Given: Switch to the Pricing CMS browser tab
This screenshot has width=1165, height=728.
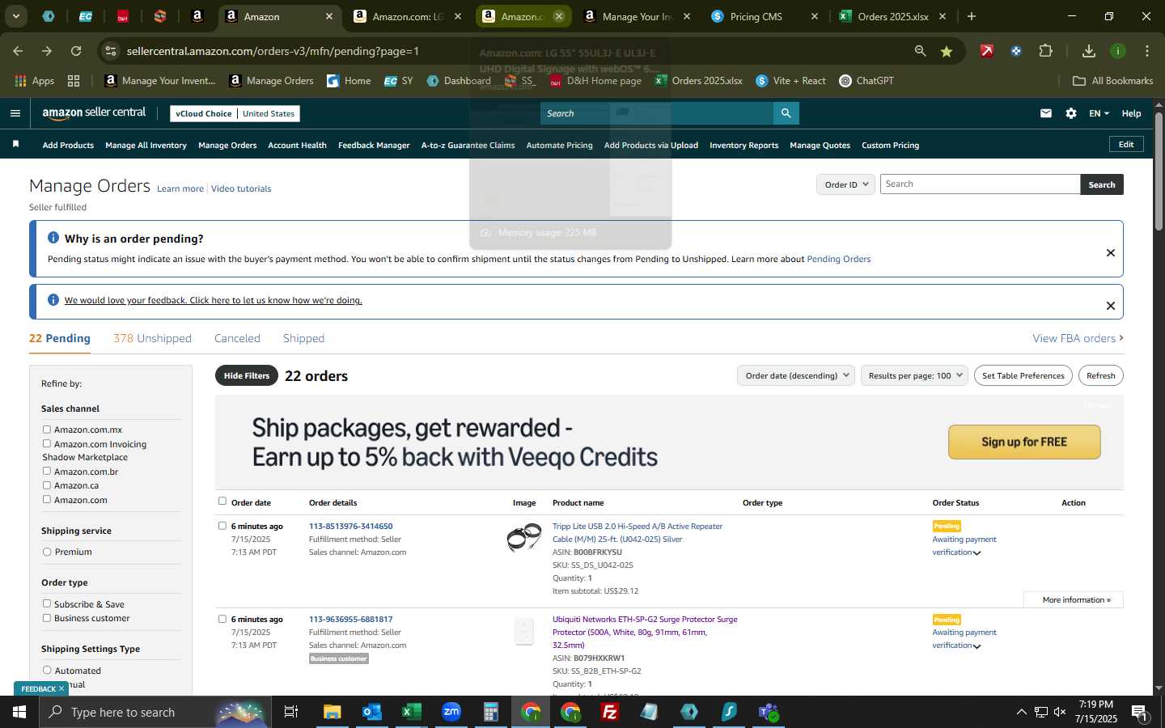Looking at the screenshot, I should click(764, 16).
